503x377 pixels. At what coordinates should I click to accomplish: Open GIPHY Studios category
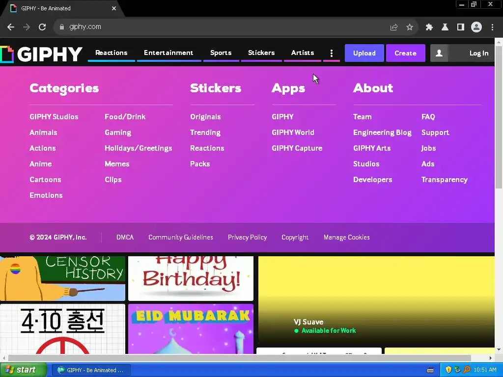[54, 117]
